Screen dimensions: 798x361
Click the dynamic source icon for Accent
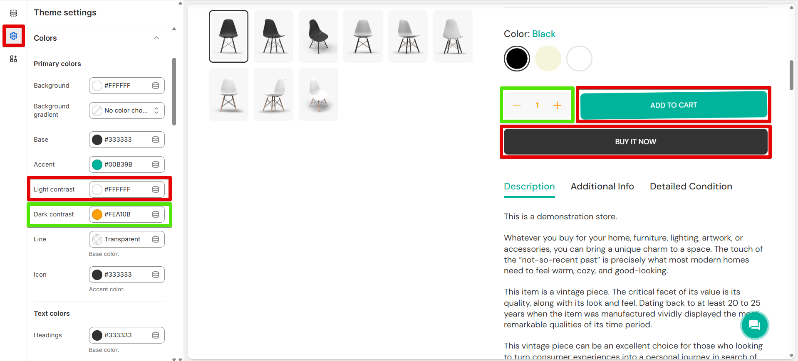(156, 165)
